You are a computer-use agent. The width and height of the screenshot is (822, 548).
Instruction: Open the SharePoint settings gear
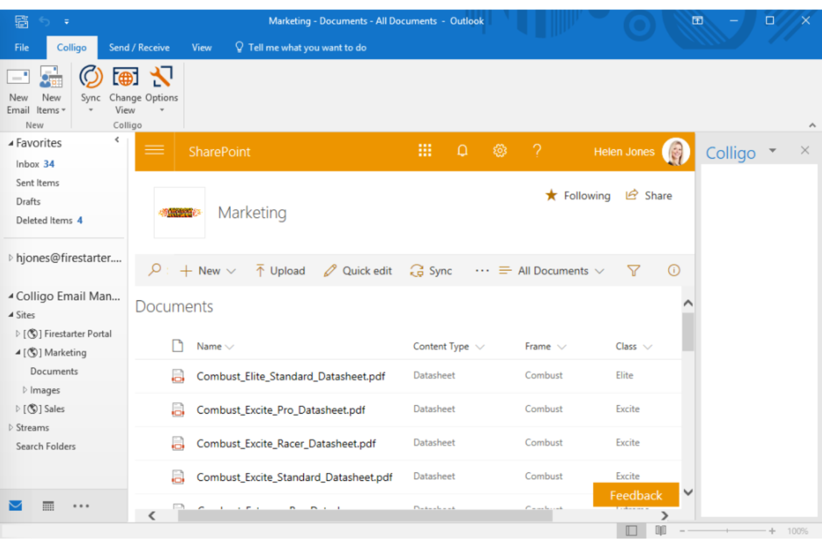500,150
